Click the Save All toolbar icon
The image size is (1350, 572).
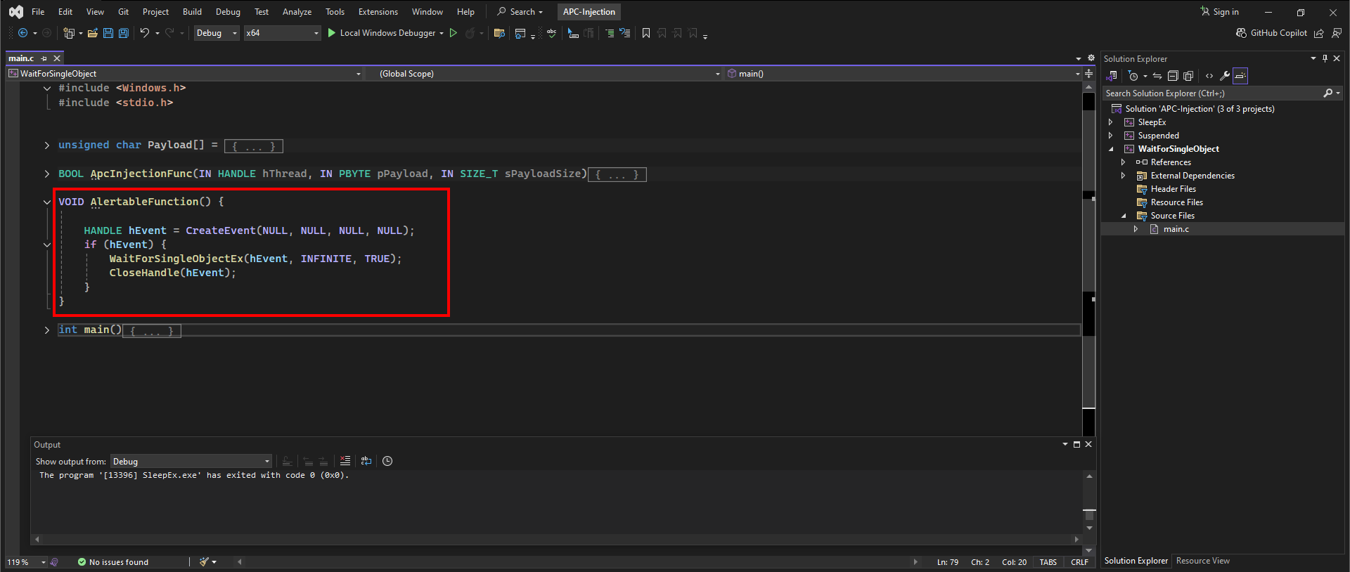[x=124, y=33]
